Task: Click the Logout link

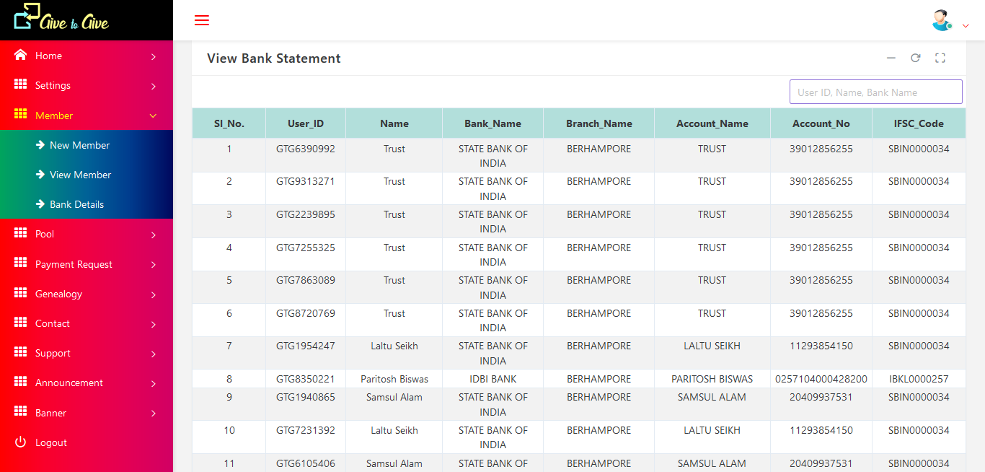Action: point(51,442)
